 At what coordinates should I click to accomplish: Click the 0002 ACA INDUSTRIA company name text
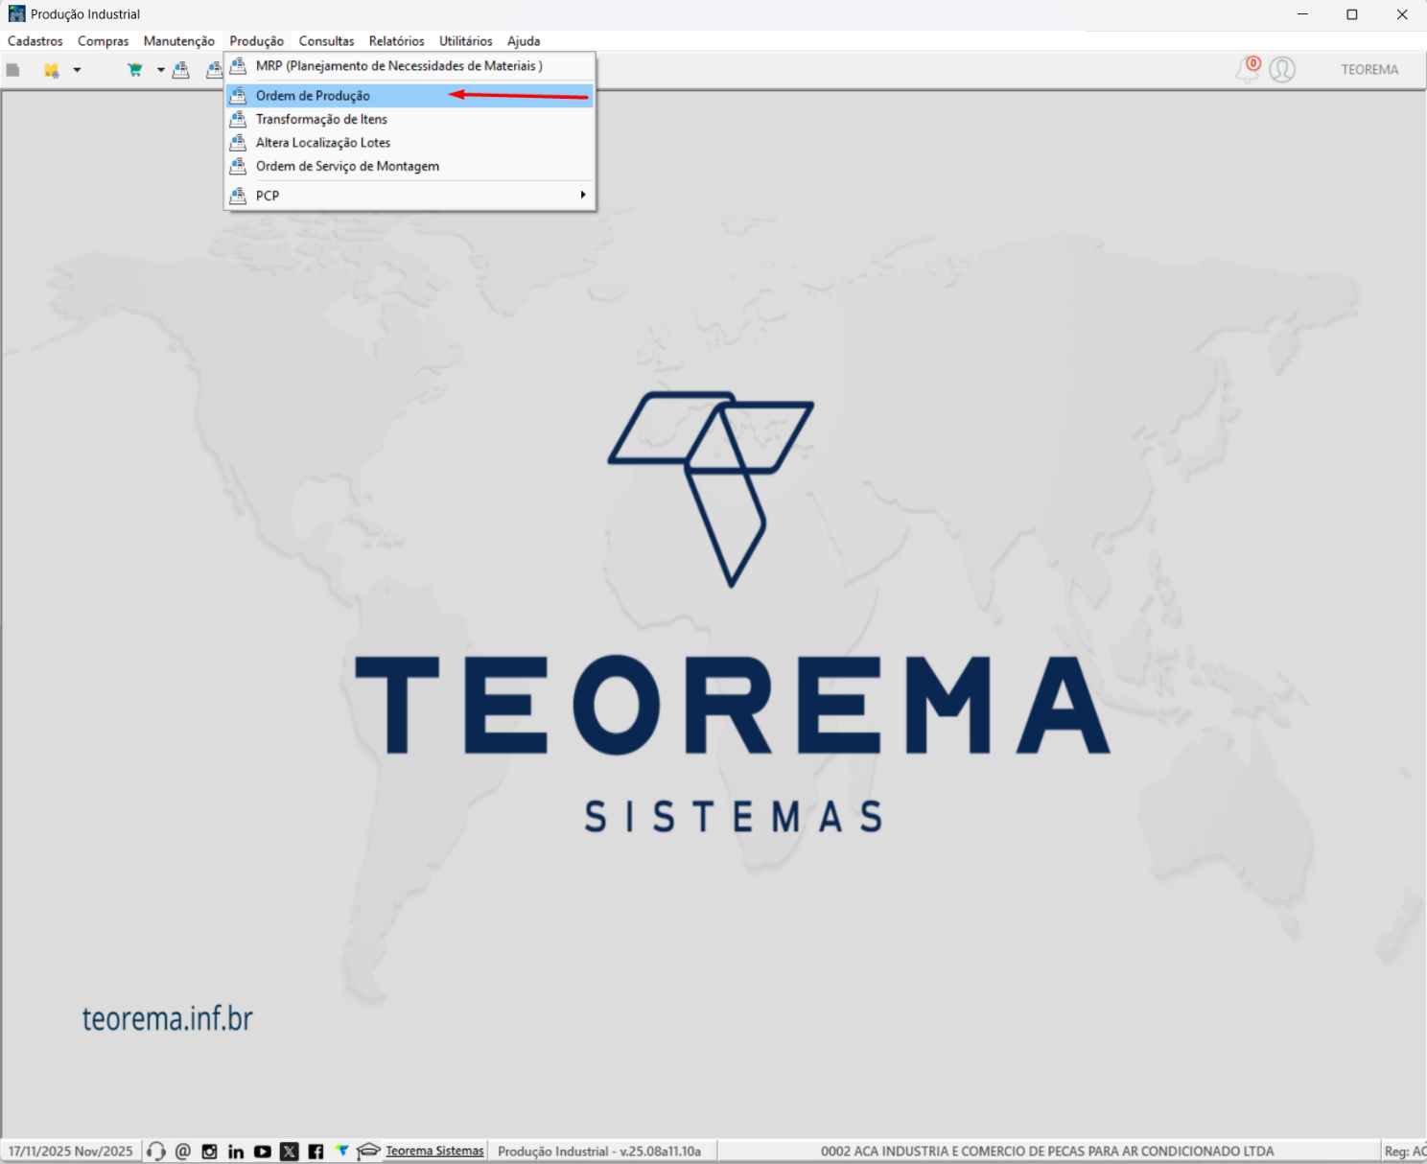pyautogui.click(x=1047, y=1152)
